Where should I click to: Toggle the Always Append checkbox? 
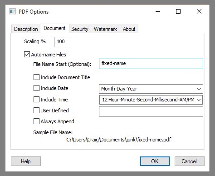(x=36, y=121)
